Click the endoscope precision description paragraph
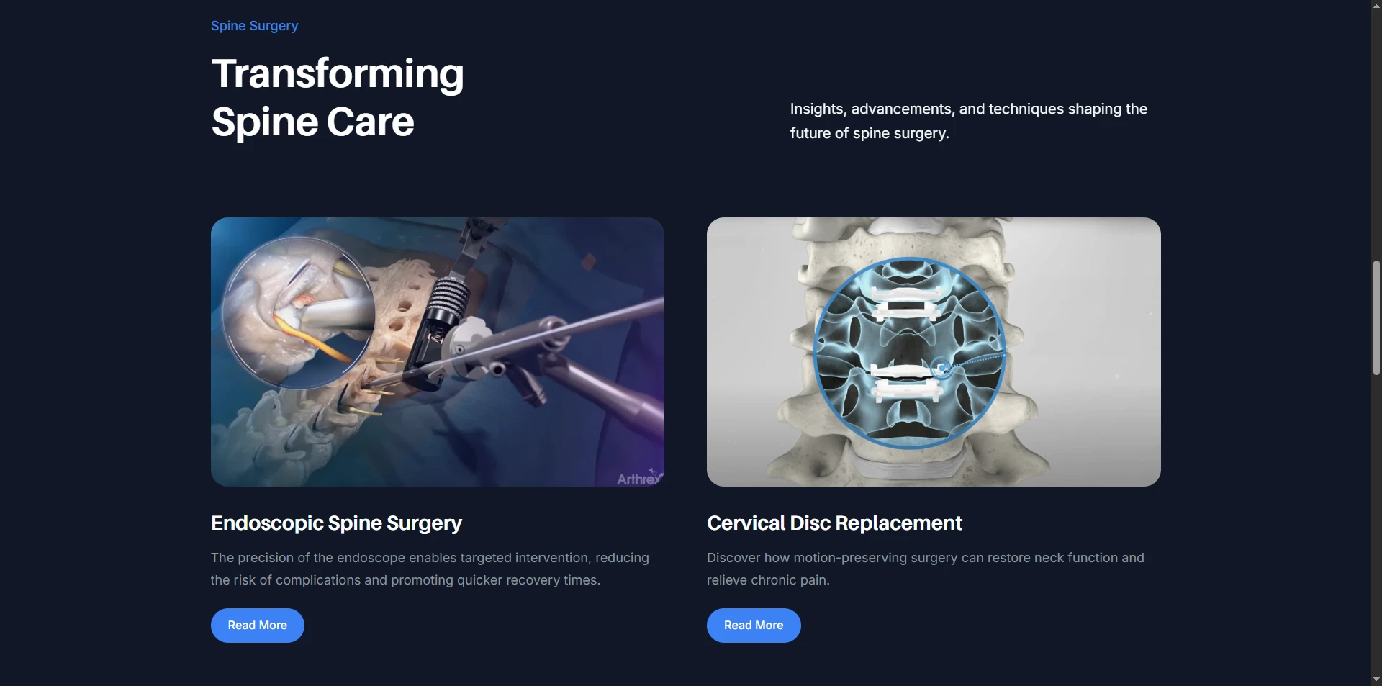 [x=430, y=569]
